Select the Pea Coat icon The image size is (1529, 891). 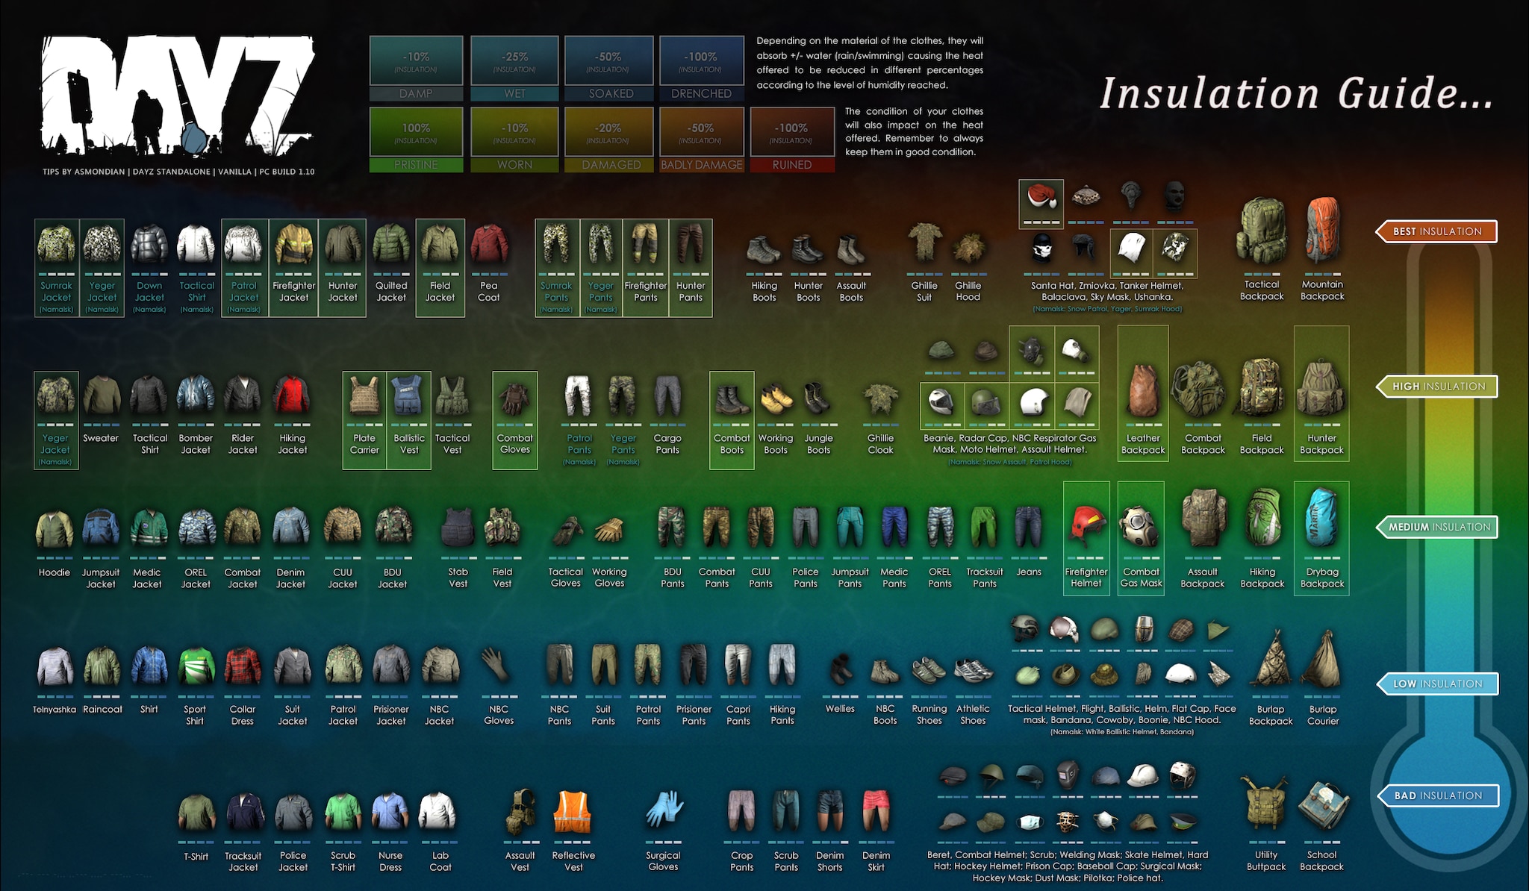point(489,245)
